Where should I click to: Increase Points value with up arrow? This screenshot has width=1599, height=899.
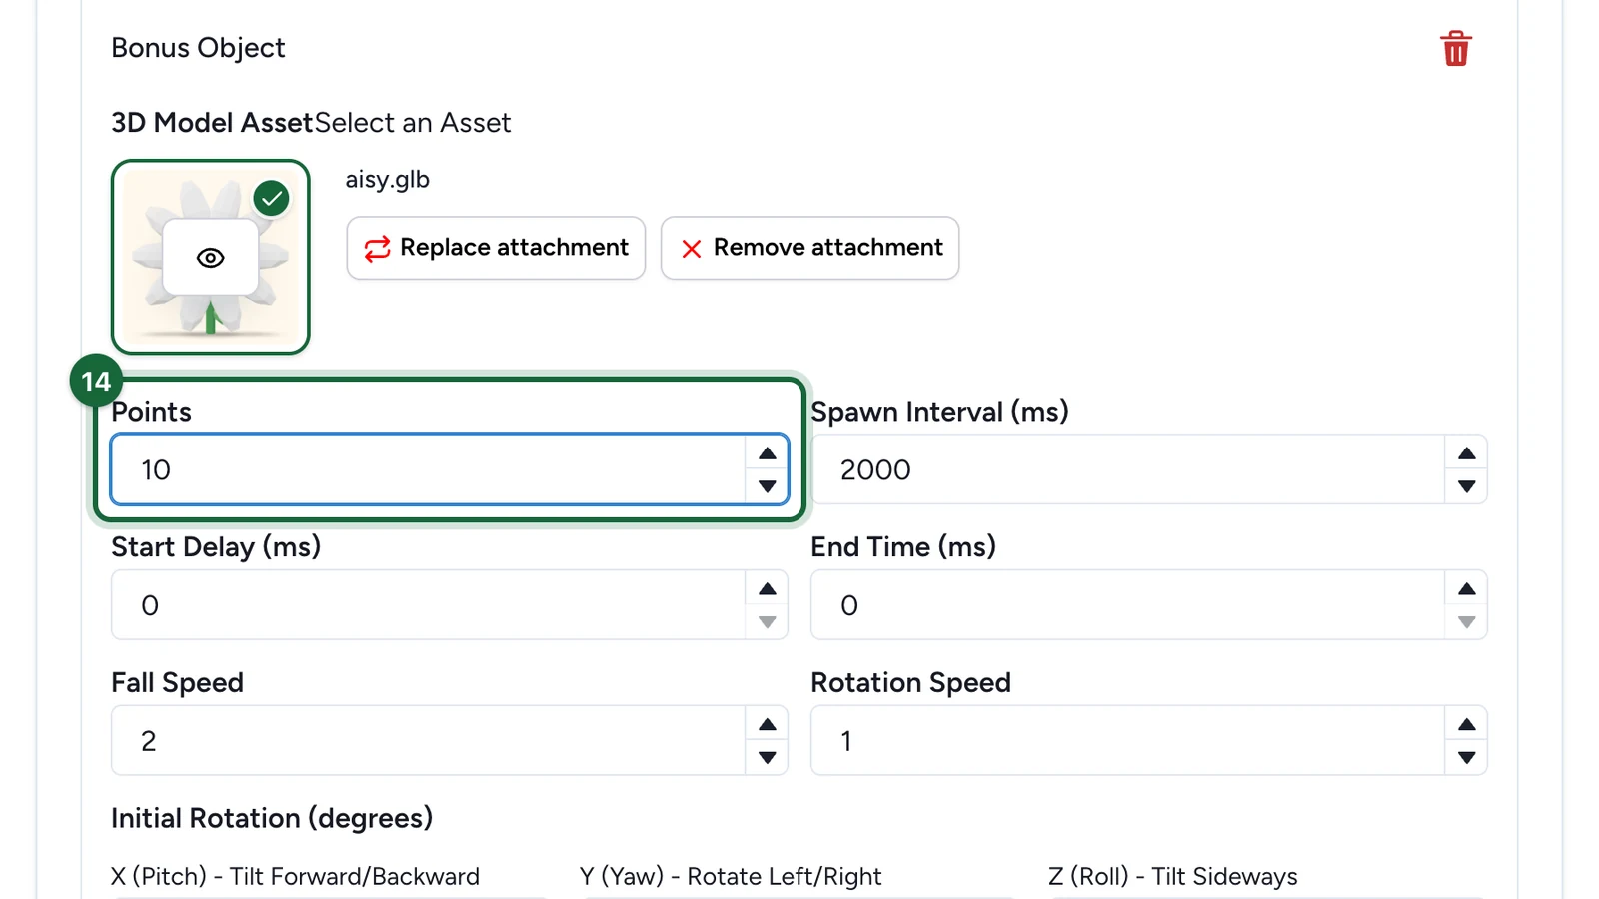tap(767, 453)
